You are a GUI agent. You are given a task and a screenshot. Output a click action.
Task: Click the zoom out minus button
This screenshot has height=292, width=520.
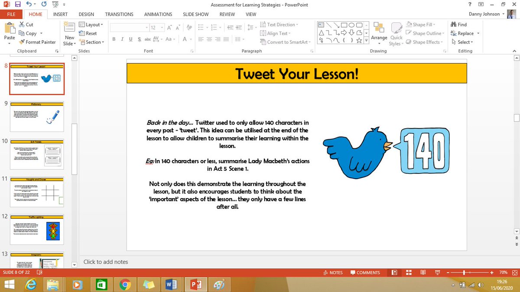point(449,273)
